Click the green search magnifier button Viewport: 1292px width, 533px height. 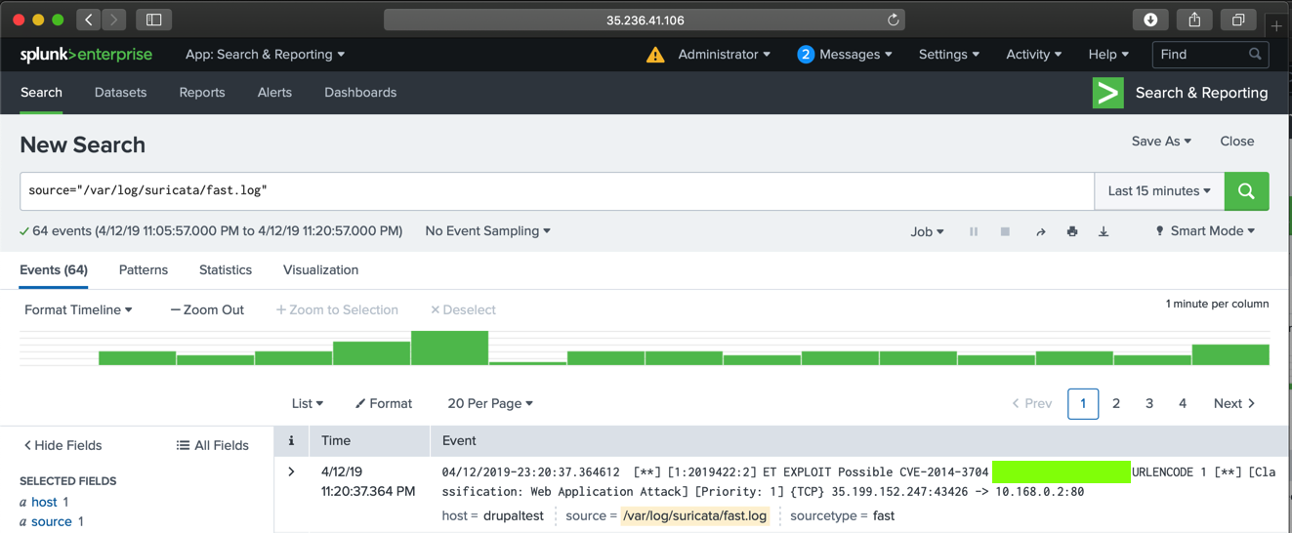tap(1246, 191)
